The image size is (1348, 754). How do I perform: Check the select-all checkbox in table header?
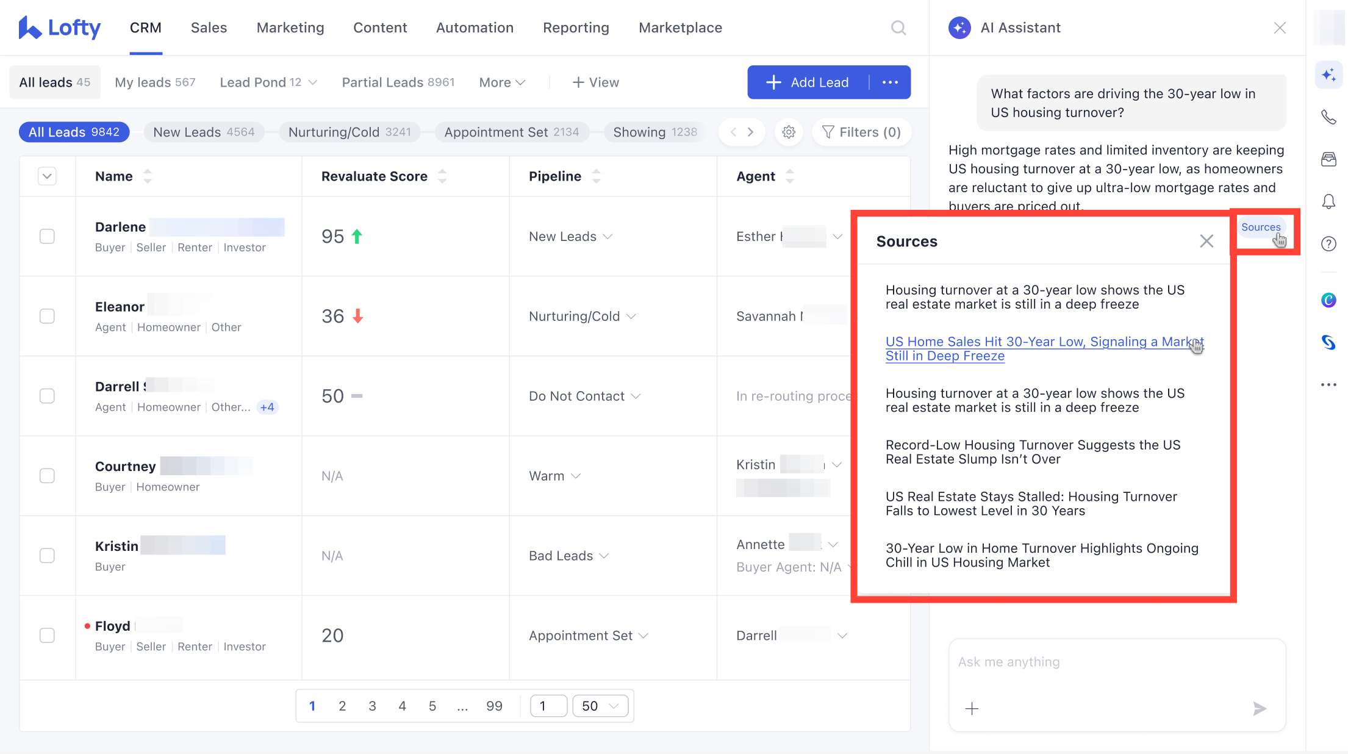click(47, 176)
